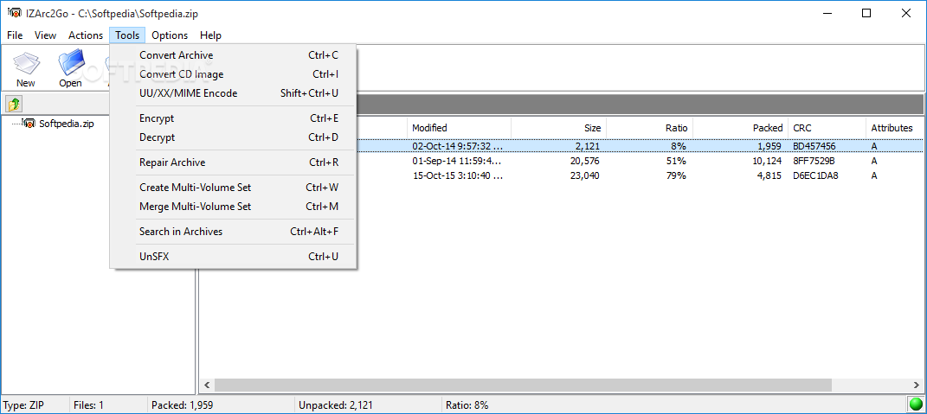Screen dimensions: 927x414
Task: Click ratio value 79%
Action: pos(676,175)
